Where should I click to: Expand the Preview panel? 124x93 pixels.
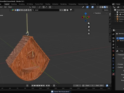point(120,64)
